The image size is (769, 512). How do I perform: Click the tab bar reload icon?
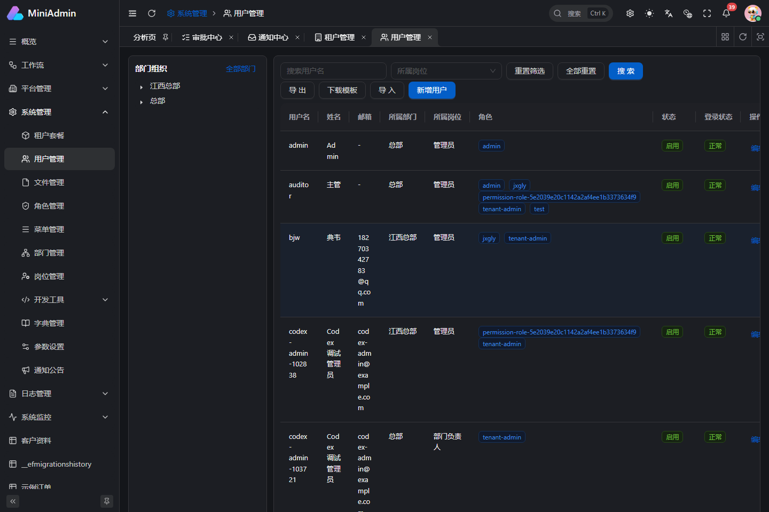[x=743, y=37]
